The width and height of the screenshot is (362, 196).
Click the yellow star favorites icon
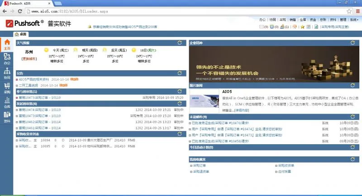point(302,27)
